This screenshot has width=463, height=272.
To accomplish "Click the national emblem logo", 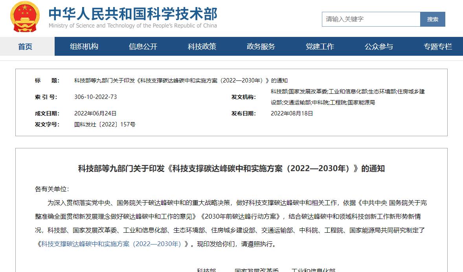I will pos(24,18).
